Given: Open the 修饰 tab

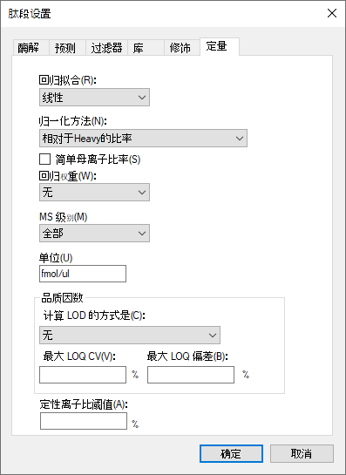Looking at the screenshot, I should pyautogui.click(x=182, y=48).
